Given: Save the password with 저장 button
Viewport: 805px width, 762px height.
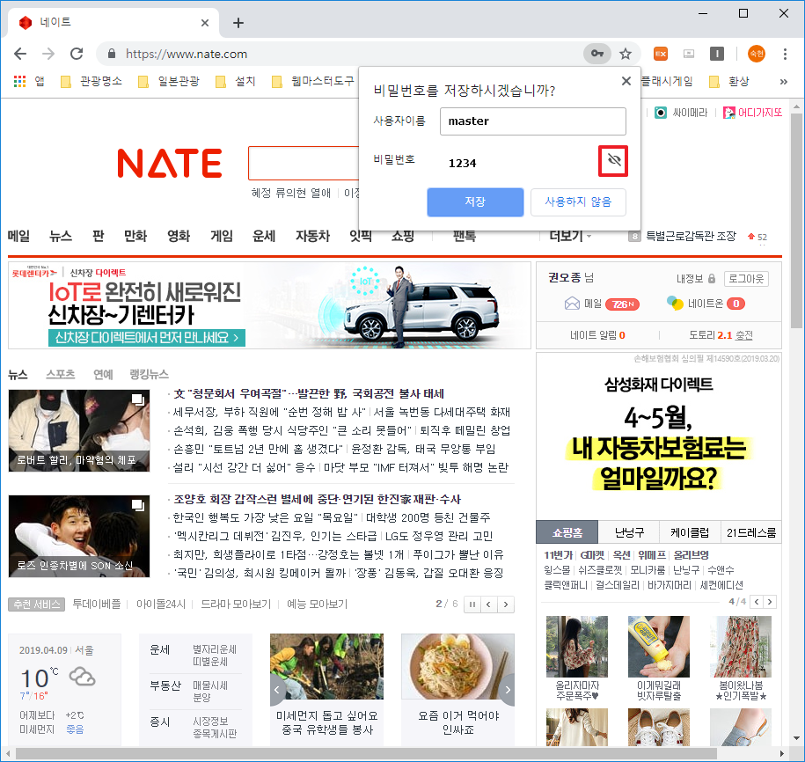Looking at the screenshot, I should (x=475, y=201).
